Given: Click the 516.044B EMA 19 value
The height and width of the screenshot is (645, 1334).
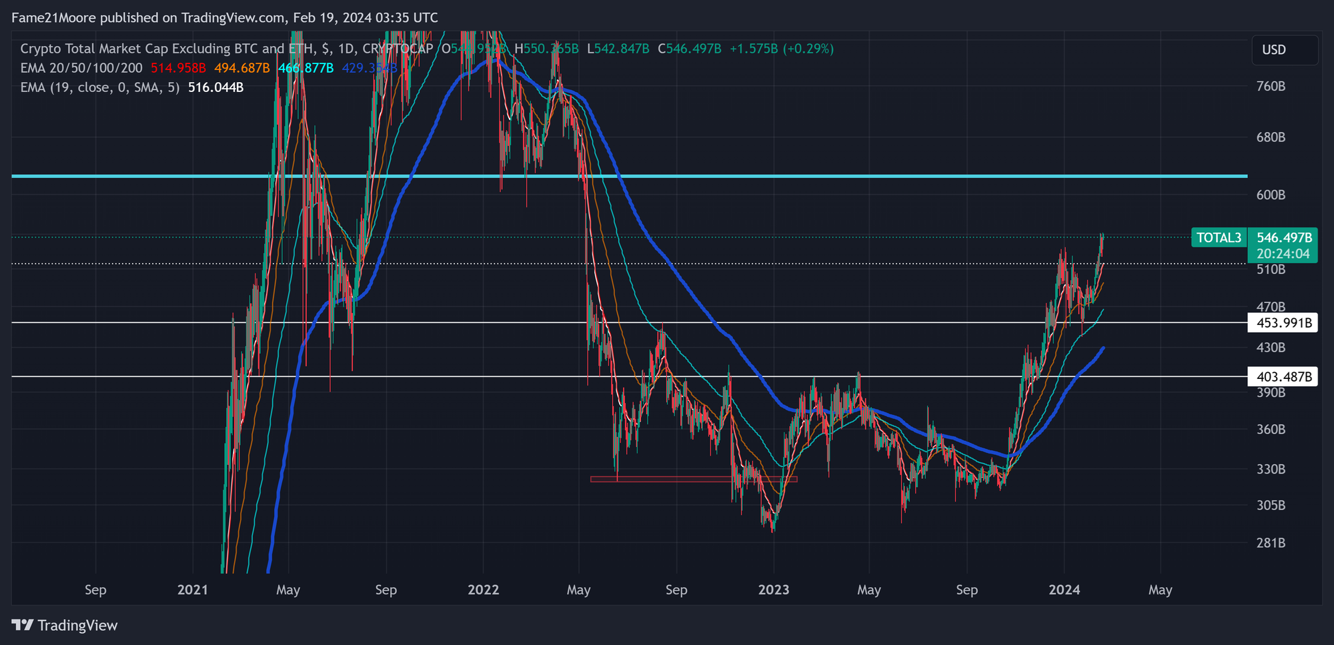Looking at the screenshot, I should click(x=215, y=87).
